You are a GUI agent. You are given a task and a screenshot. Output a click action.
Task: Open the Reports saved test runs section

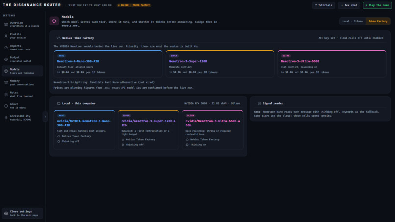[x=23, y=48]
